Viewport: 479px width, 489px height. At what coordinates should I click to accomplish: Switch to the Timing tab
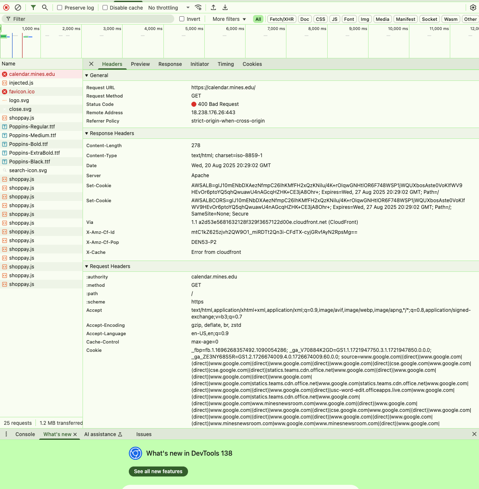(x=226, y=64)
